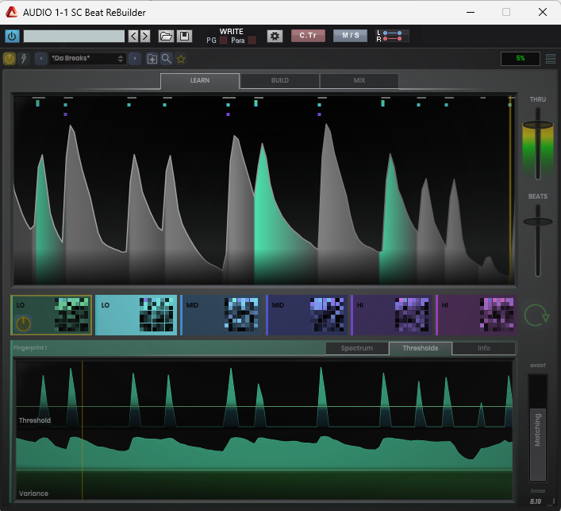Go to next preset after Da Breaks
The image size is (561, 511).
pyautogui.click(x=135, y=58)
